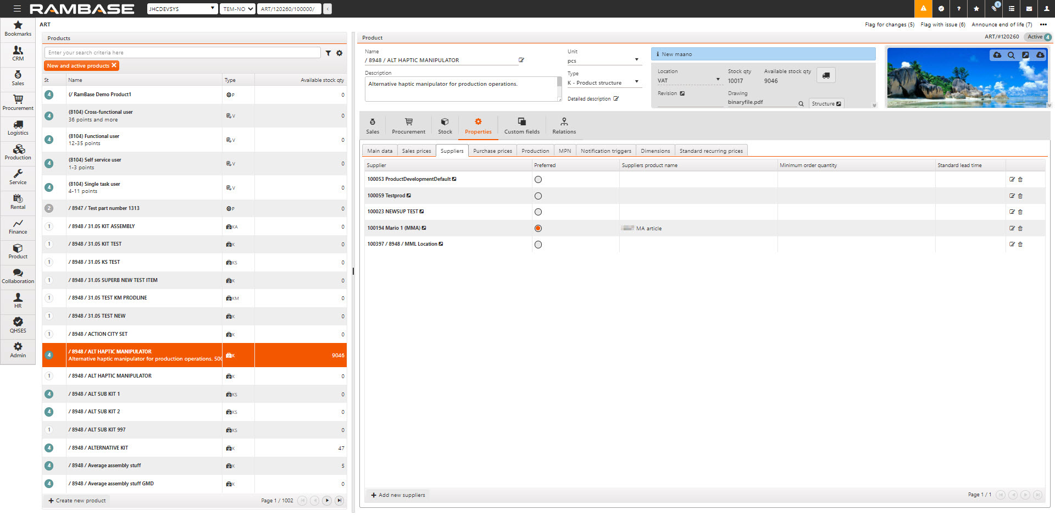
Task: Click Create new product button
Action: click(77, 501)
